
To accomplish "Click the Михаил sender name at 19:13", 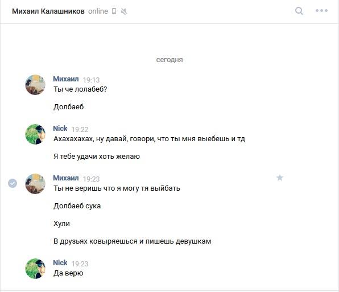I will 66,79.
